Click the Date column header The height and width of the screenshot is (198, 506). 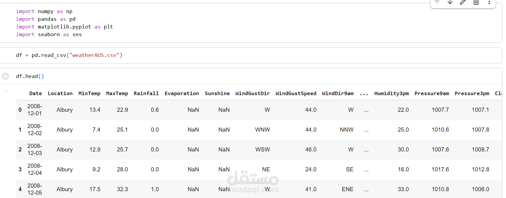pos(36,93)
